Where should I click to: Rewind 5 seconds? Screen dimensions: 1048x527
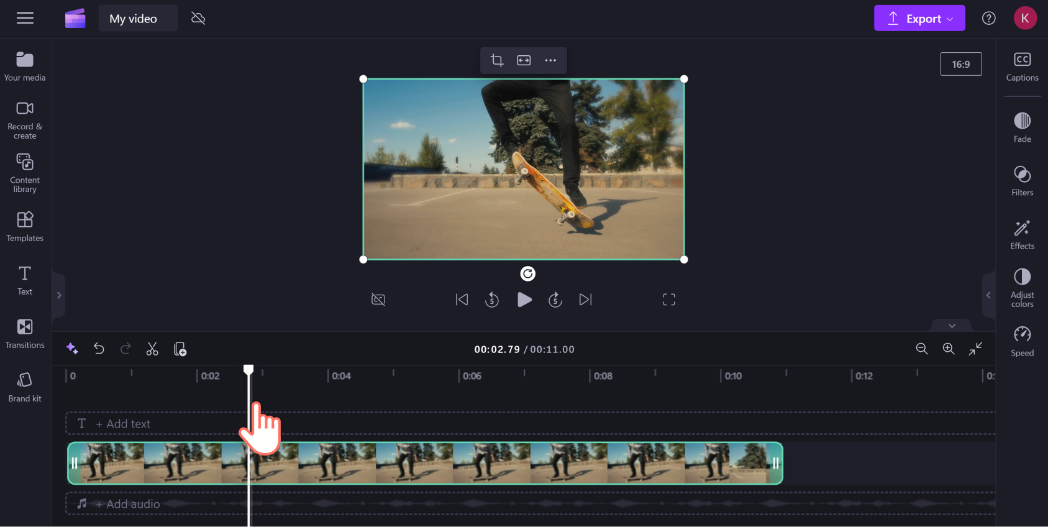pos(492,300)
